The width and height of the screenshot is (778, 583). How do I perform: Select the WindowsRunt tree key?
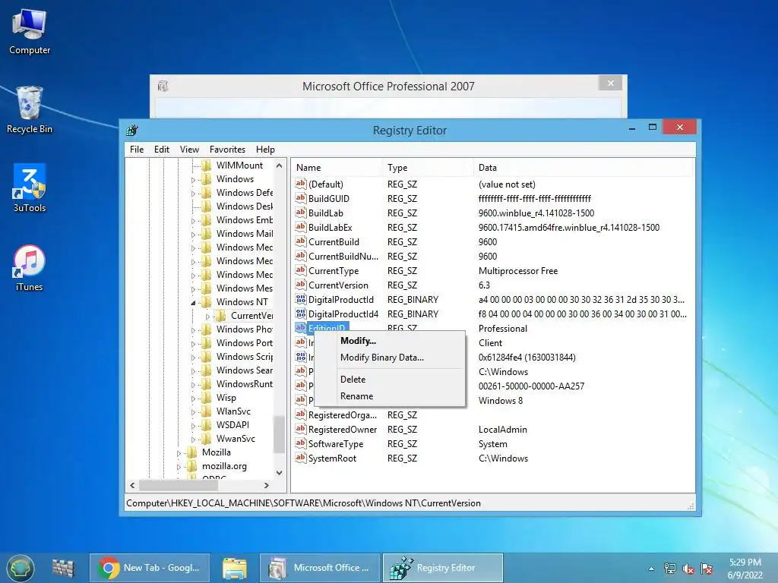(x=244, y=383)
